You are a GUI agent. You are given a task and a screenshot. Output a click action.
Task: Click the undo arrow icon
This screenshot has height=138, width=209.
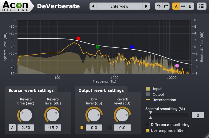click(159, 6)
